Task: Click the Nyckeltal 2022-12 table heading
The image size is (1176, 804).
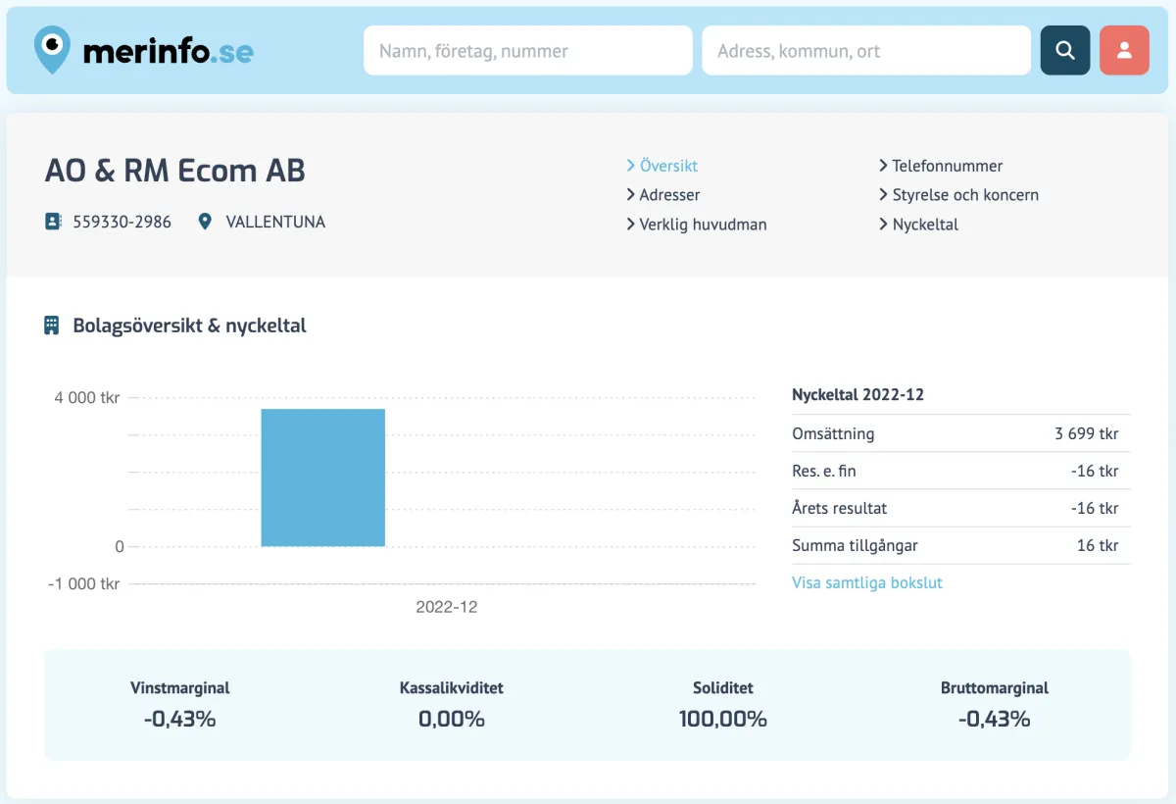Action: point(857,395)
